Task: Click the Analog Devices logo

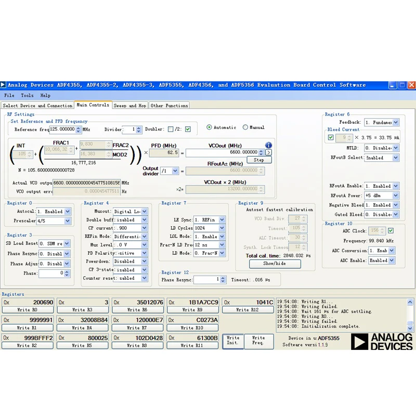Action: pos(382,342)
